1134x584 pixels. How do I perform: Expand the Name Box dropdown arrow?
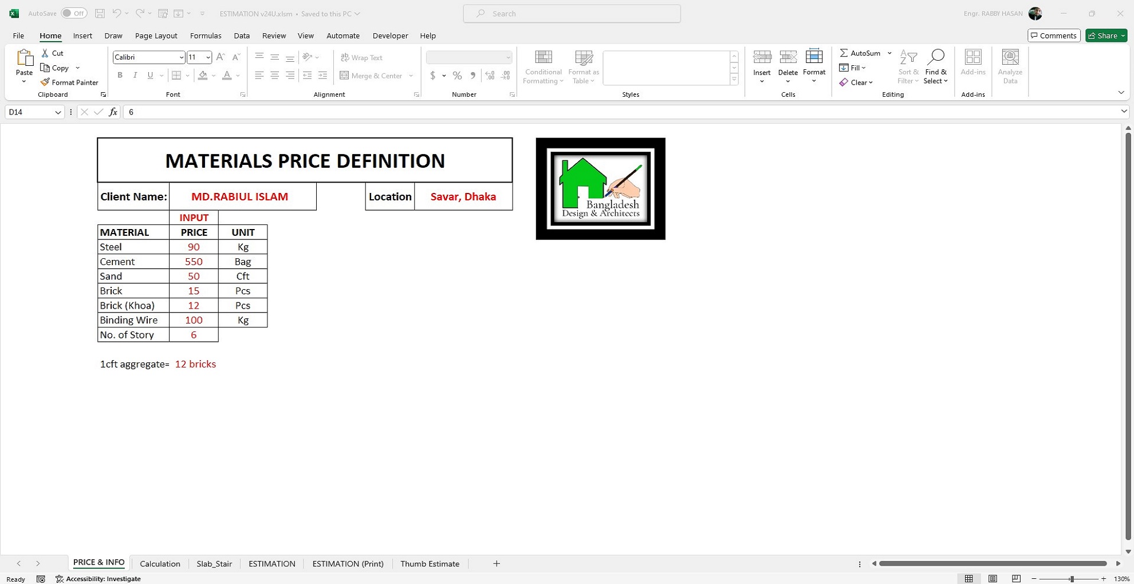(x=58, y=112)
